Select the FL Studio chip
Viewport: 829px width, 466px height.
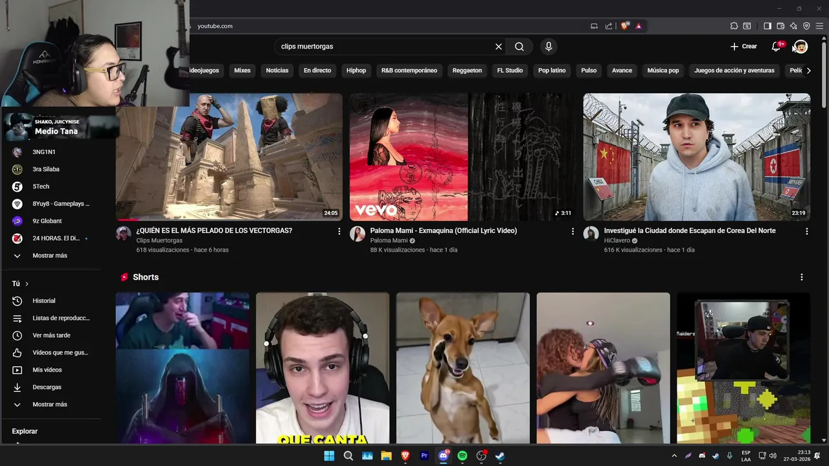coord(510,71)
